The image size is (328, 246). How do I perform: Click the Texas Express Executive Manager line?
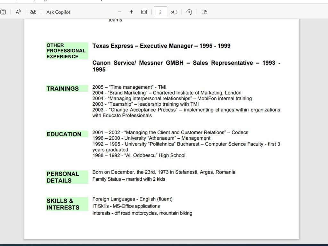tap(161, 46)
